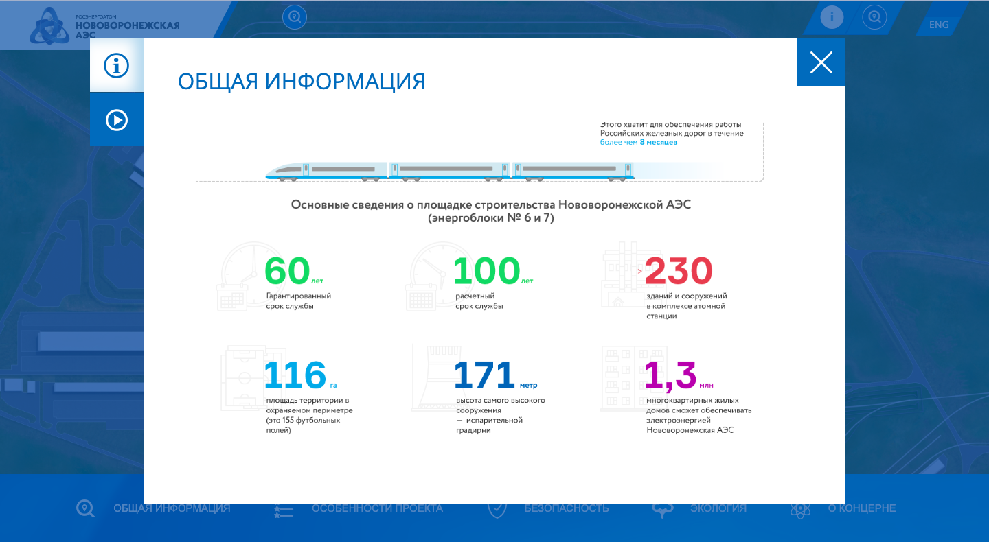989x542 pixels.
Task: Click the Экология tree icon
Action: [663, 510]
